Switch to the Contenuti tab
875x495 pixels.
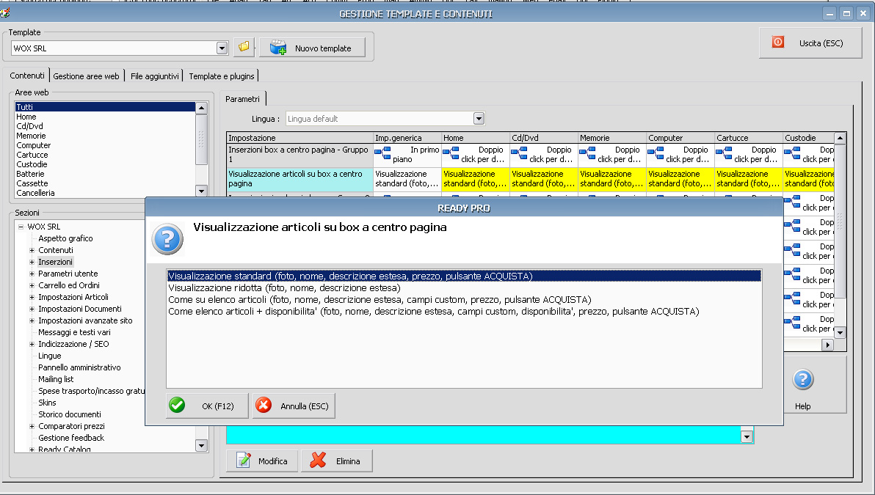click(26, 76)
